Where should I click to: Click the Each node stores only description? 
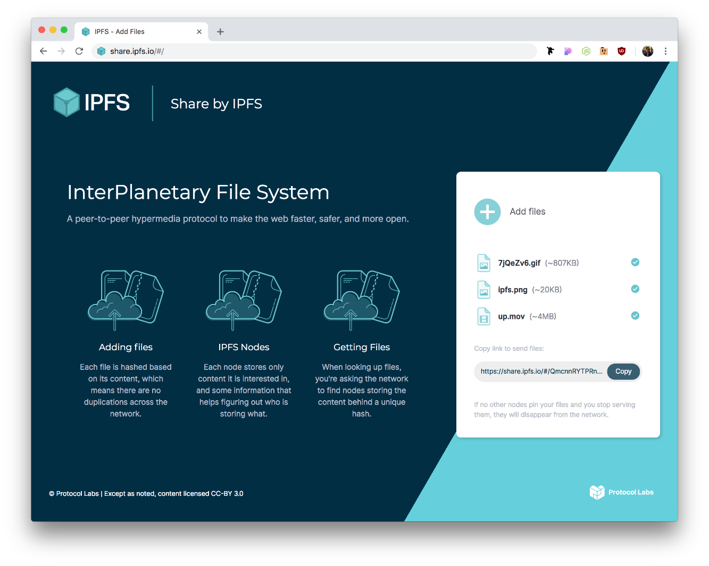244,391
